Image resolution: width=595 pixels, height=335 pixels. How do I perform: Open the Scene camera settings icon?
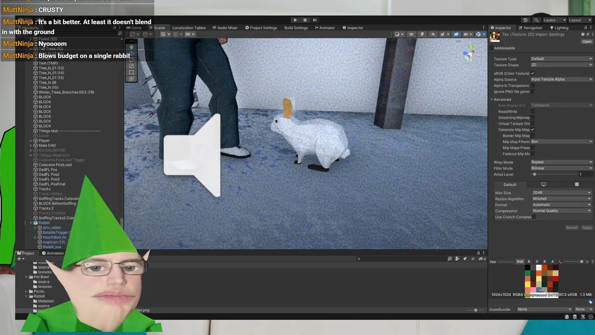pos(467,34)
